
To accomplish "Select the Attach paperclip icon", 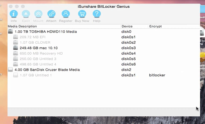I will click(51, 14).
